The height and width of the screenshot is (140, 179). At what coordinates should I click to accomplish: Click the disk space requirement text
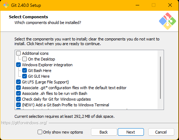point(64,116)
